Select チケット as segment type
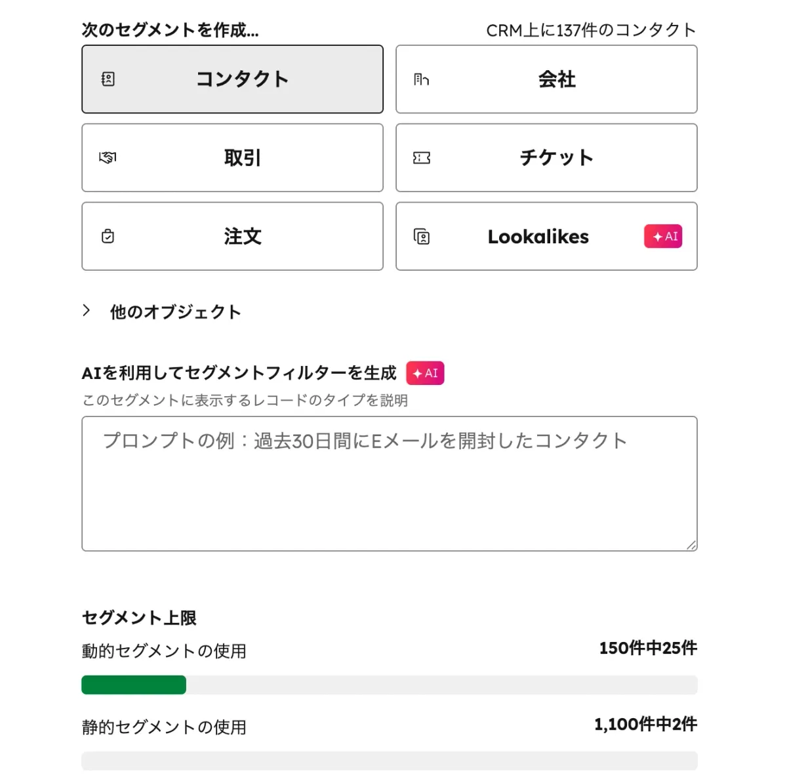 (x=546, y=157)
